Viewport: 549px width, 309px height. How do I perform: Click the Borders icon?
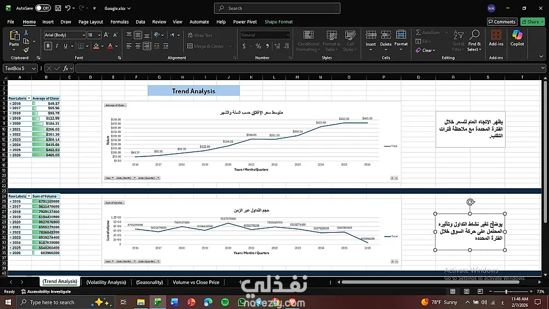[81, 46]
